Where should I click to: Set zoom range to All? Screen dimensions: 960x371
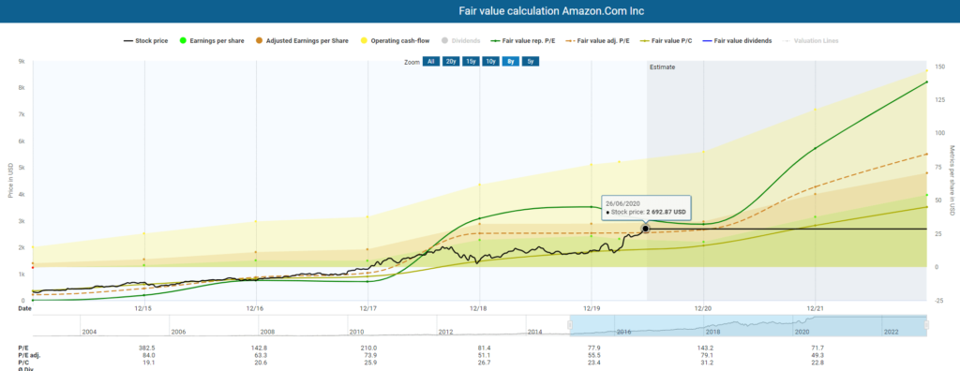431,62
